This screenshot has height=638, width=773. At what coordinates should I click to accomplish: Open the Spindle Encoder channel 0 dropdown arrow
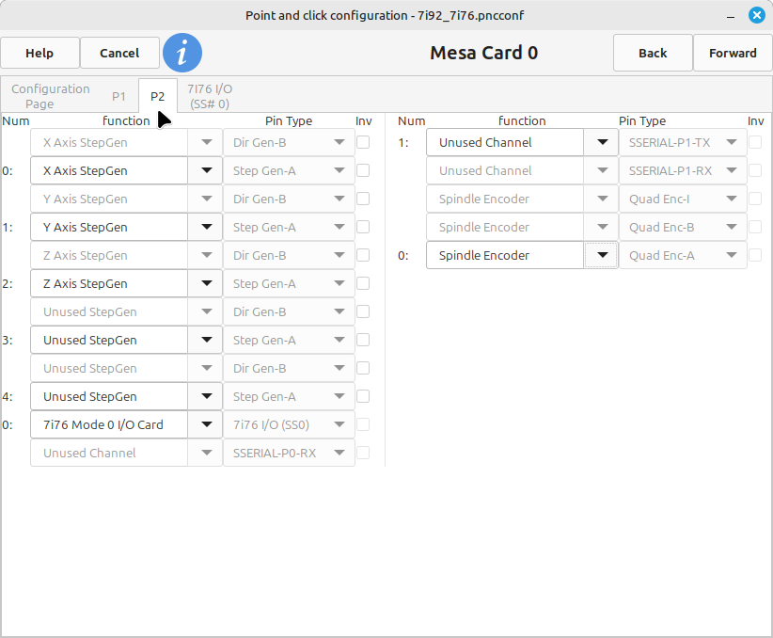(601, 255)
